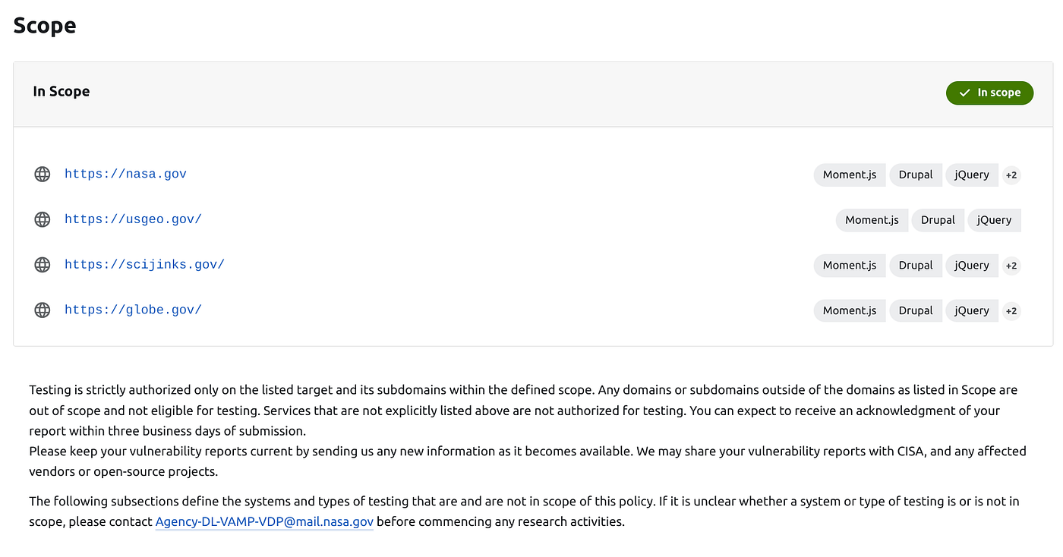Click the globe icon beside nasa.gov
This screenshot has height=557, width=1063.
click(43, 175)
